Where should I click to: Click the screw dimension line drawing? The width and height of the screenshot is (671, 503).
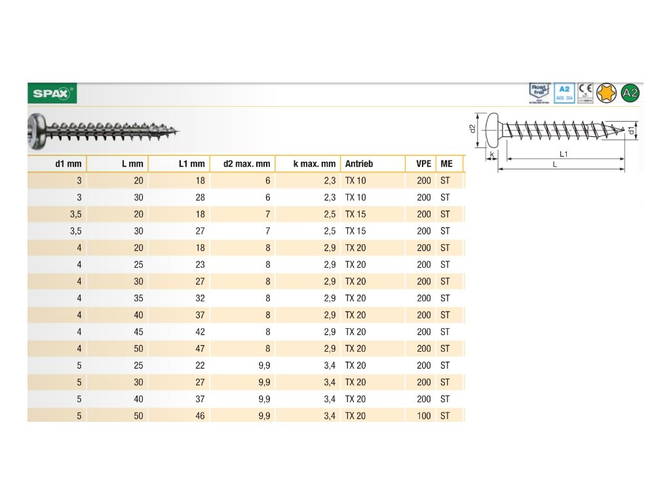pyautogui.click(x=555, y=141)
